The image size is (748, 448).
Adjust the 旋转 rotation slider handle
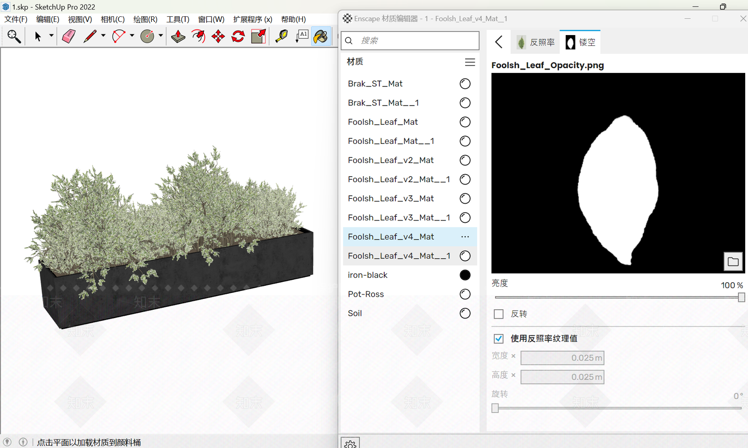(x=495, y=408)
